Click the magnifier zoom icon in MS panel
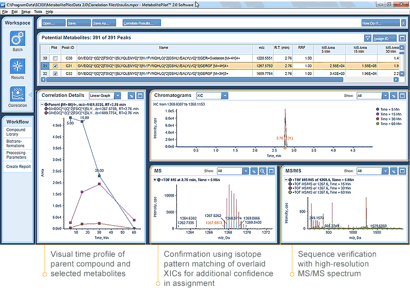410x293 pixels. tap(262, 171)
